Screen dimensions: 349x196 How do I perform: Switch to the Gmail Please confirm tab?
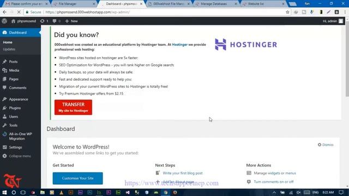click(26, 4)
